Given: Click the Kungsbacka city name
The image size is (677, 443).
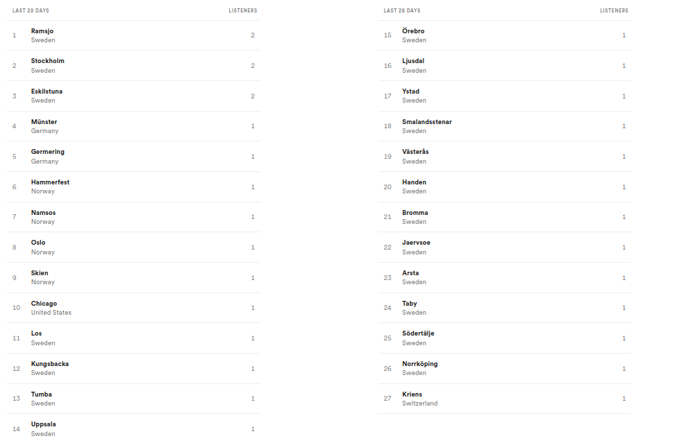Looking at the screenshot, I should [x=50, y=364].
